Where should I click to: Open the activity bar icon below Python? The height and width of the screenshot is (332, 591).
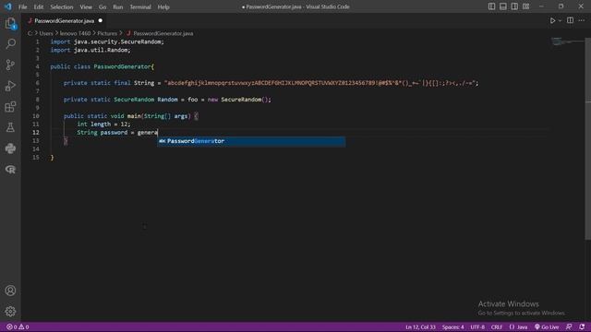click(x=10, y=170)
